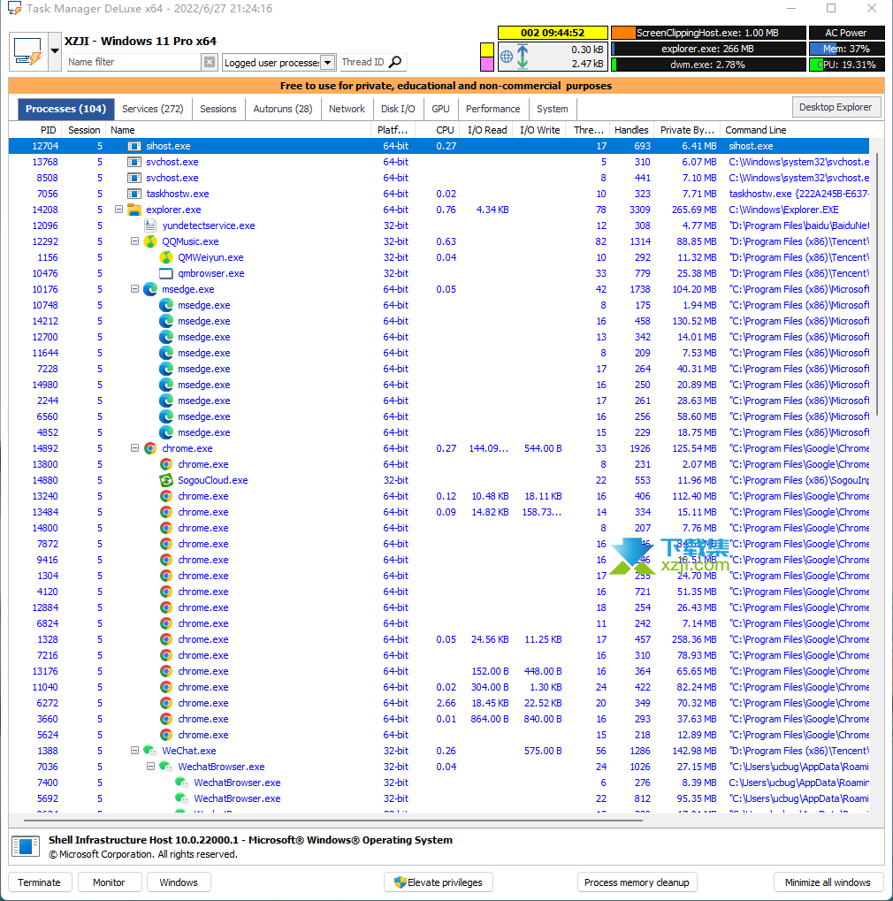Click the Chrome icon of chrome.exe PID 6272
The image size is (893, 901).
tap(166, 703)
